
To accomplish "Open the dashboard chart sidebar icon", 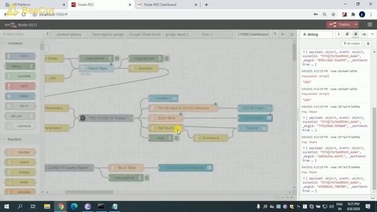I will (x=364, y=34).
